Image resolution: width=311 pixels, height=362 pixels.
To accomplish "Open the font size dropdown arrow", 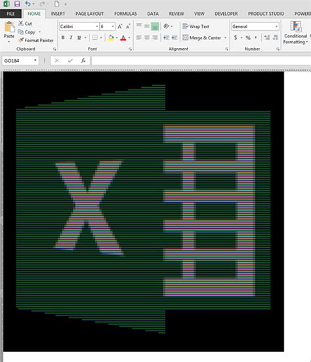I will (x=113, y=26).
